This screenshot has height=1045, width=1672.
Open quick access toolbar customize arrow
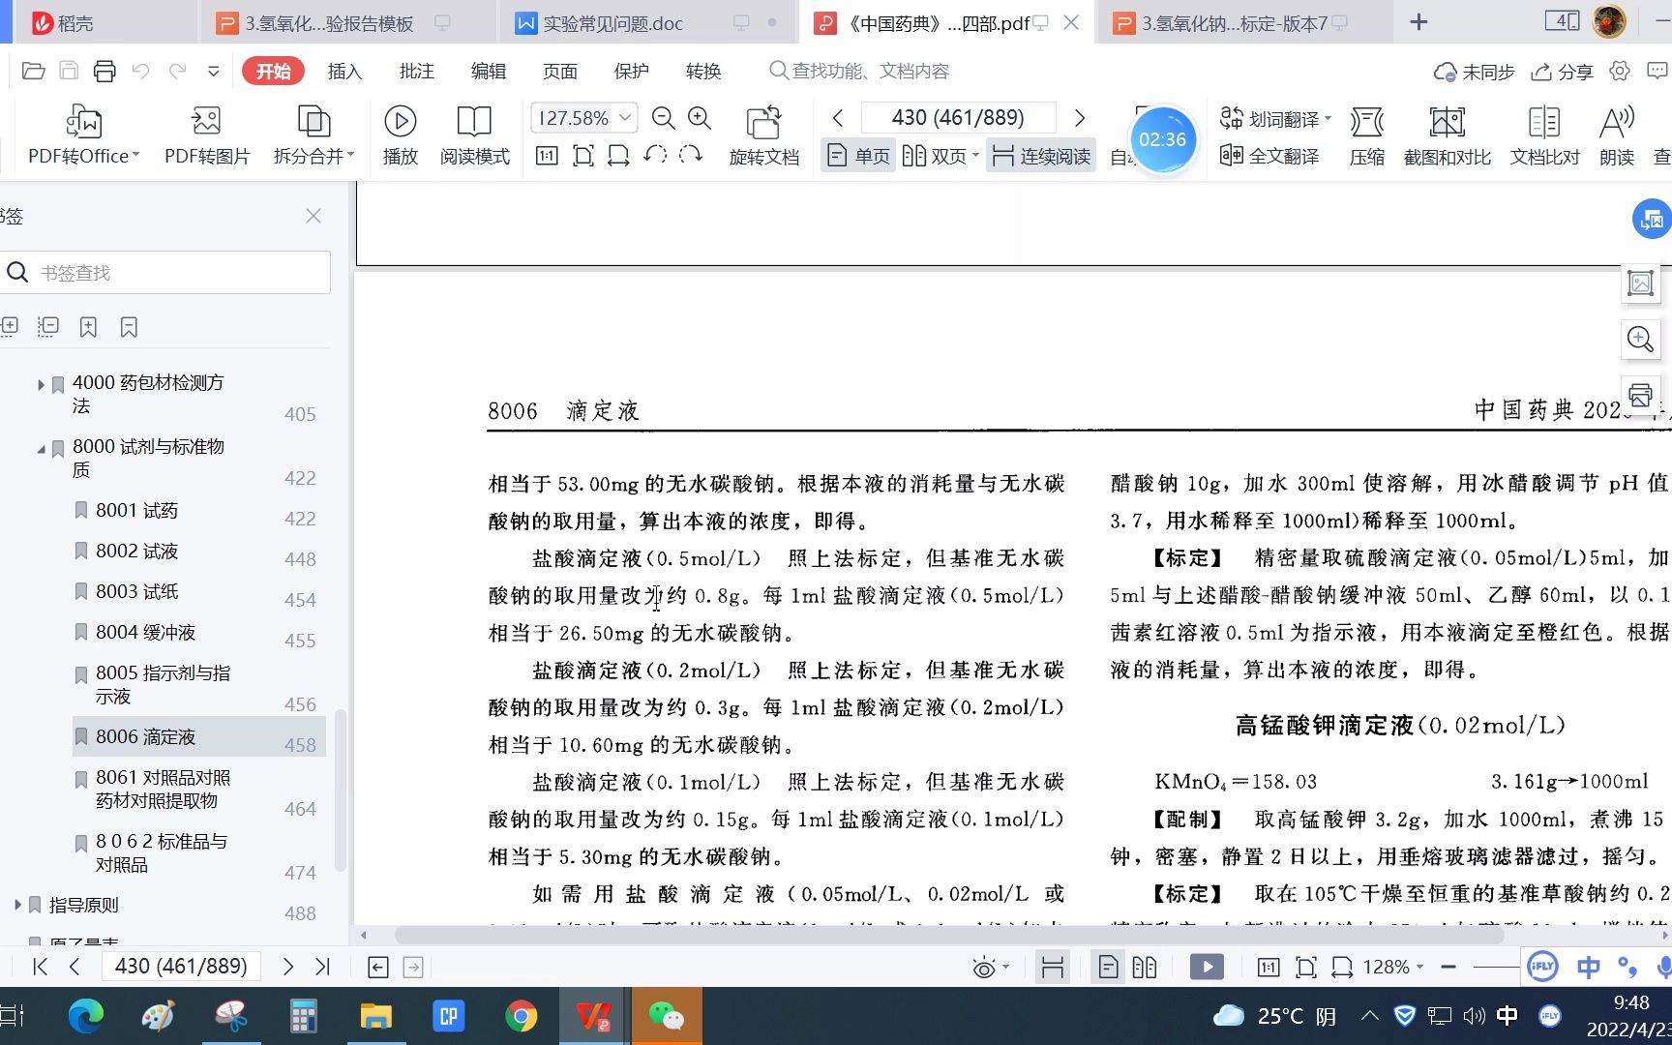click(x=214, y=71)
